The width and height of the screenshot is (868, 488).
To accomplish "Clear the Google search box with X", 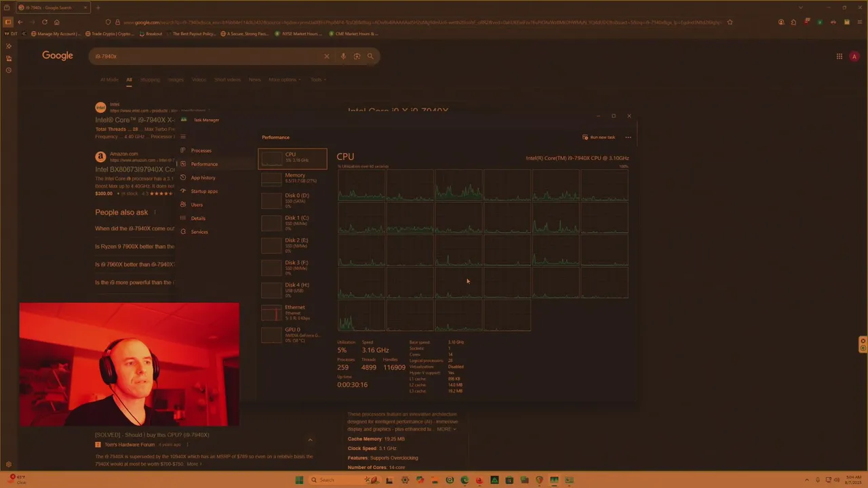I will click(x=326, y=56).
